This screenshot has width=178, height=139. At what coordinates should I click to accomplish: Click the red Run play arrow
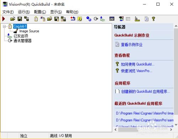coord(4,19)
